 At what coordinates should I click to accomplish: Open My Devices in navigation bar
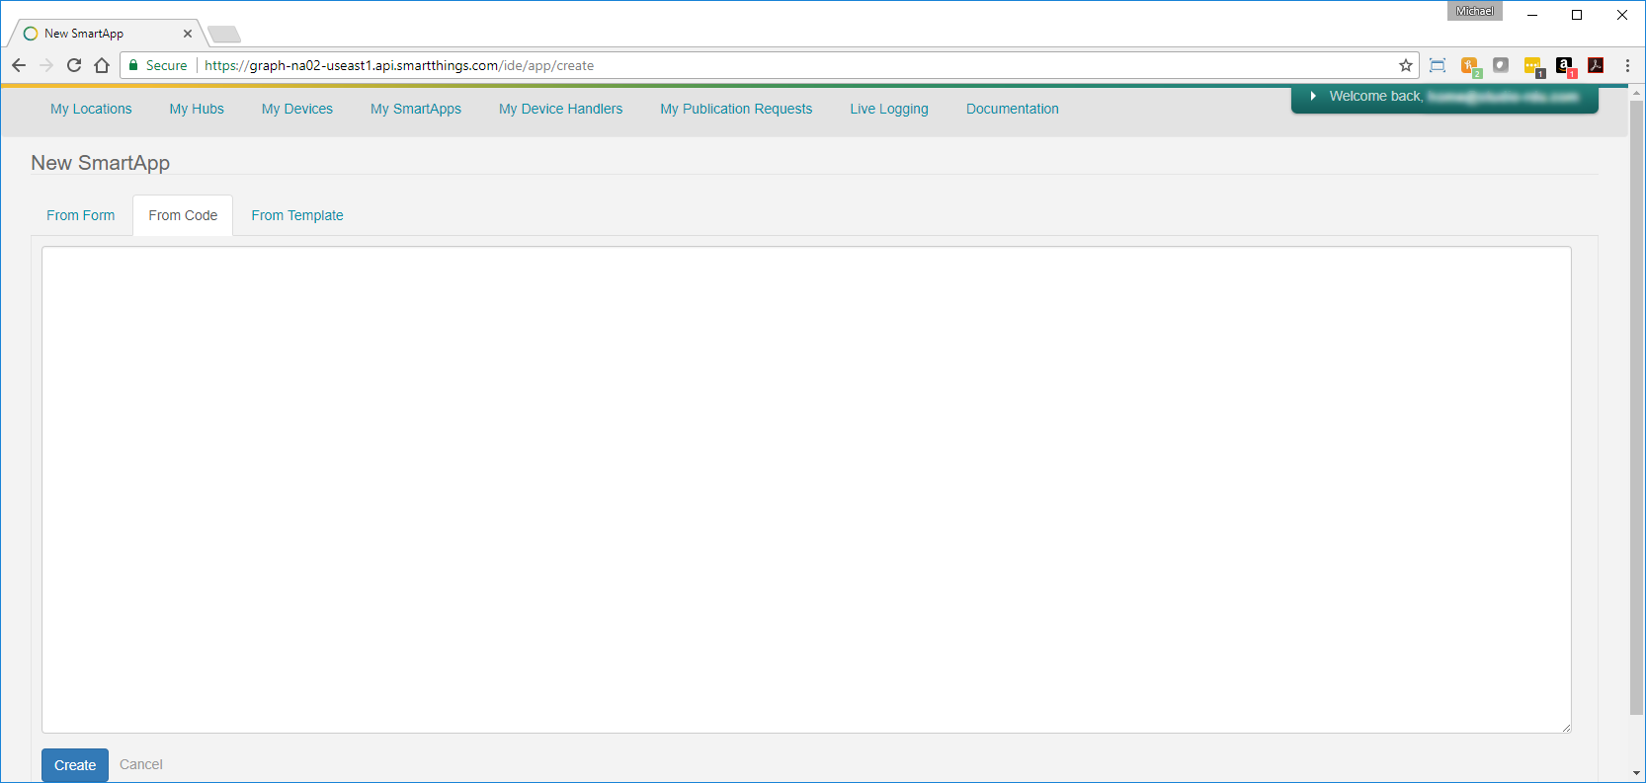(297, 109)
